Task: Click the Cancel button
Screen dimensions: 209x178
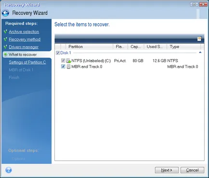Action: pos(192,170)
